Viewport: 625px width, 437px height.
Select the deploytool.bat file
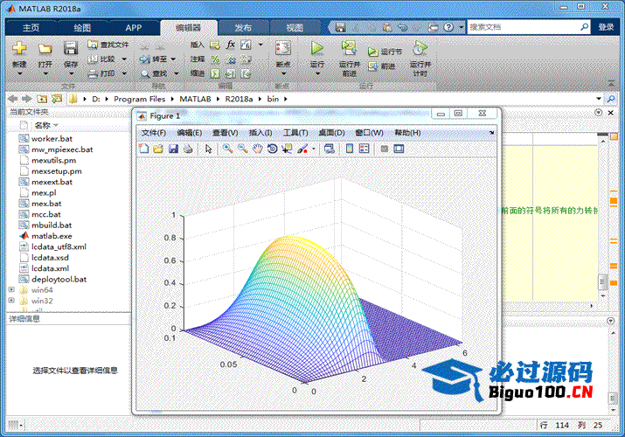59,280
